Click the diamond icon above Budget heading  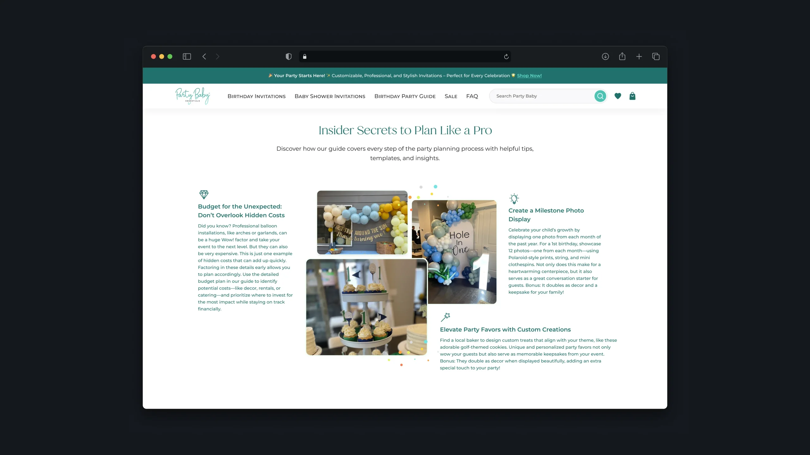pyautogui.click(x=204, y=194)
